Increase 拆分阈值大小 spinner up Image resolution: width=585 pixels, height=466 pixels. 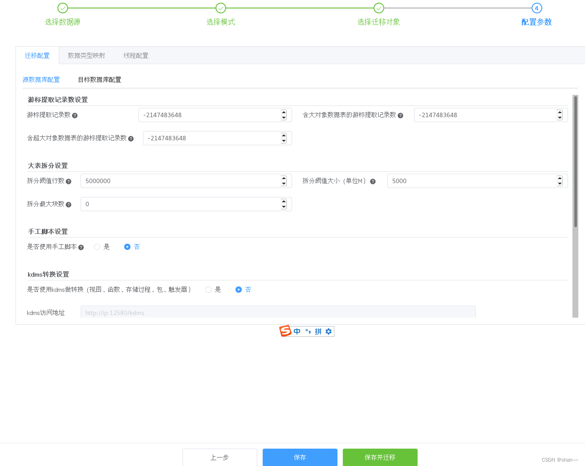click(x=560, y=178)
